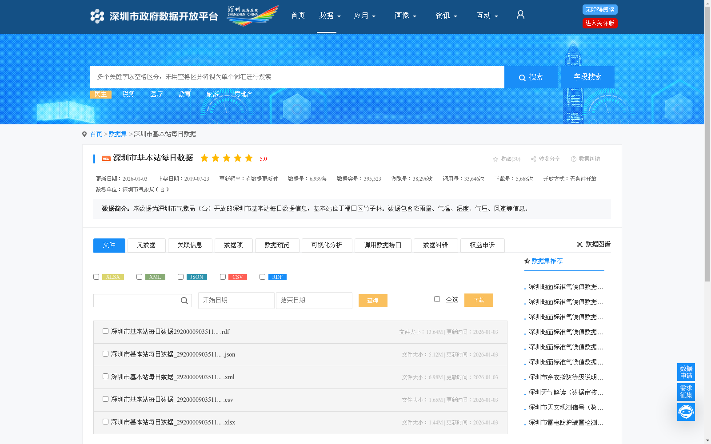
Task: Click the location pin breadcrumb icon
Action: click(84, 134)
